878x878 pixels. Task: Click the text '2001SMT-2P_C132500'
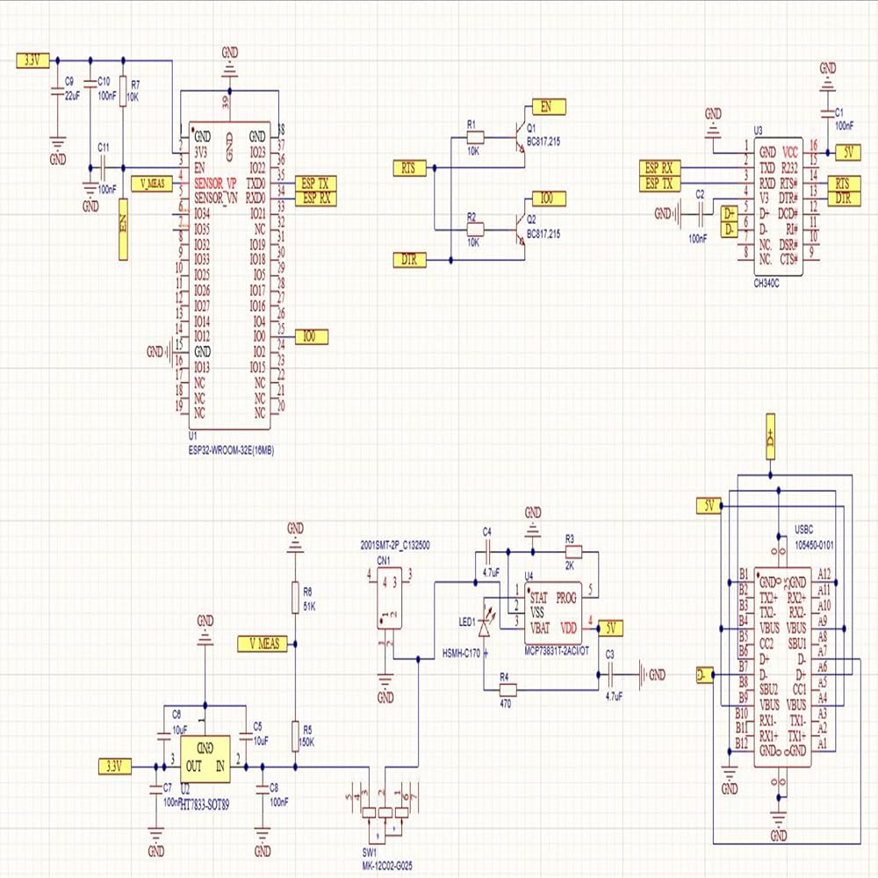(395, 545)
